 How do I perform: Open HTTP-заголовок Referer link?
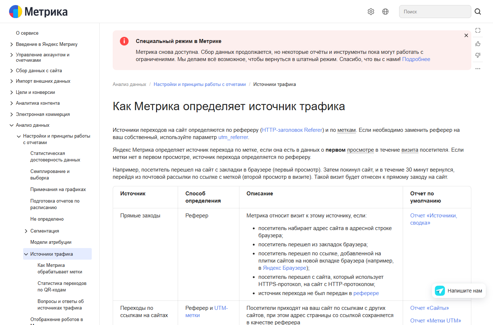coord(292,130)
